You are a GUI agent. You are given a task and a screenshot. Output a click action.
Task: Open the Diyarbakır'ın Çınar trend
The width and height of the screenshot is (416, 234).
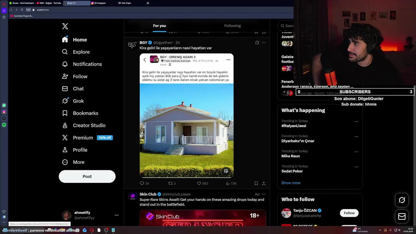pyautogui.click(x=298, y=141)
